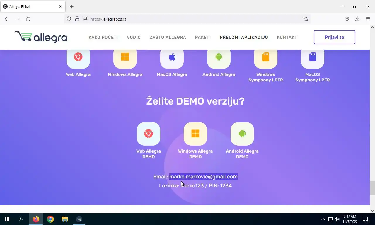
Task: Click Android Allegra DEMO label
Action: click(x=242, y=154)
